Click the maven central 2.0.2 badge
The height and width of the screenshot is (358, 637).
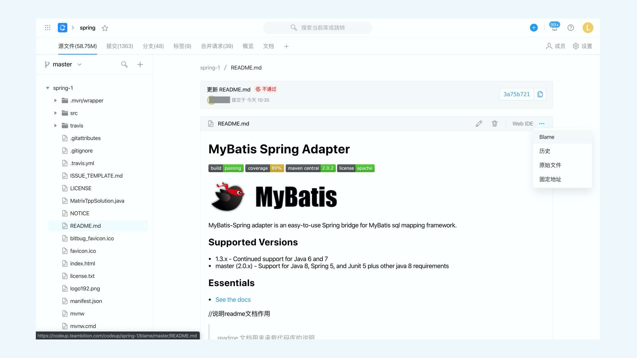point(311,168)
